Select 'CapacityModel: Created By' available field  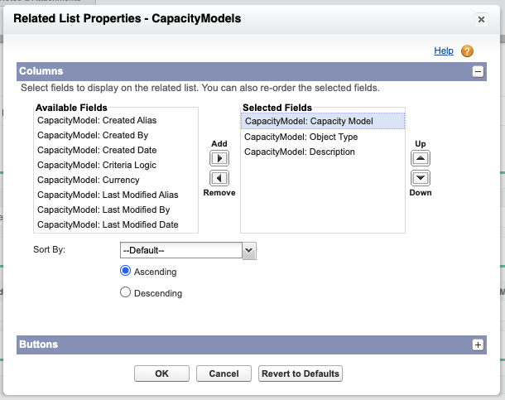(x=116, y=135)
